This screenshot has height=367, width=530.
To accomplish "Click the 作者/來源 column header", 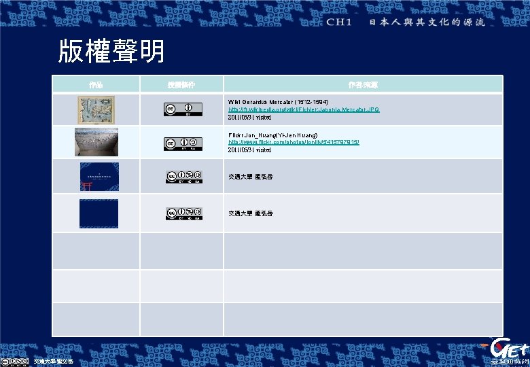I will point(364,85).
